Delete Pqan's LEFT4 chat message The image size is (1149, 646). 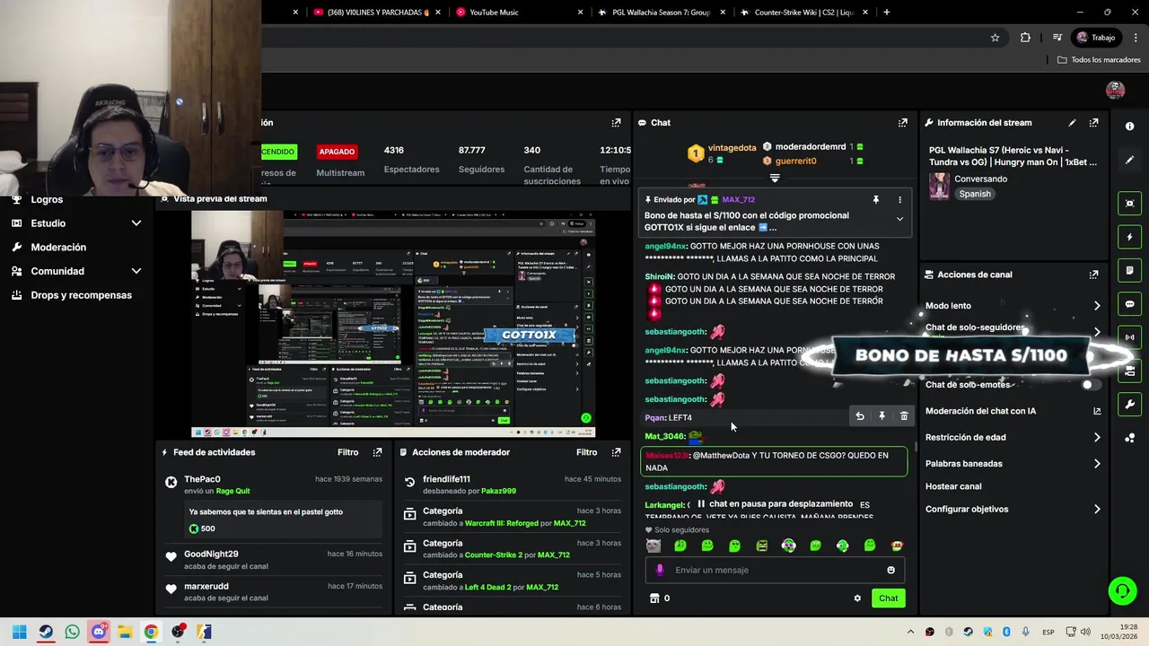(x=904, y=416)
